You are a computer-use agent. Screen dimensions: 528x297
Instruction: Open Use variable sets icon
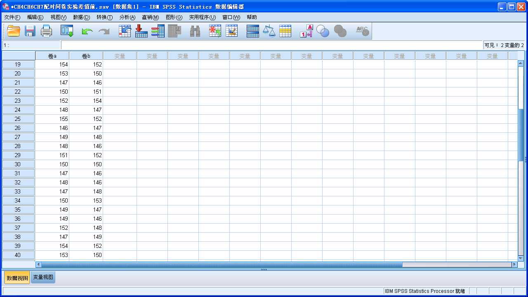323,31
